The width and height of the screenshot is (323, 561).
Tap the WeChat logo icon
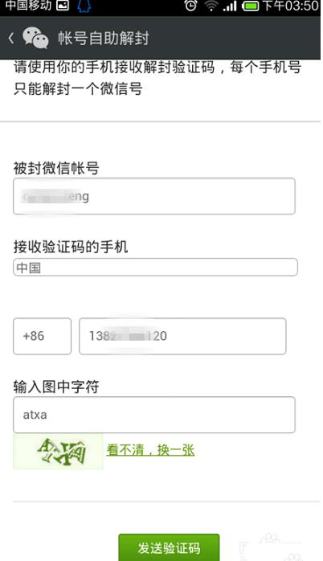pyautogui.click(x=35, y=38)
